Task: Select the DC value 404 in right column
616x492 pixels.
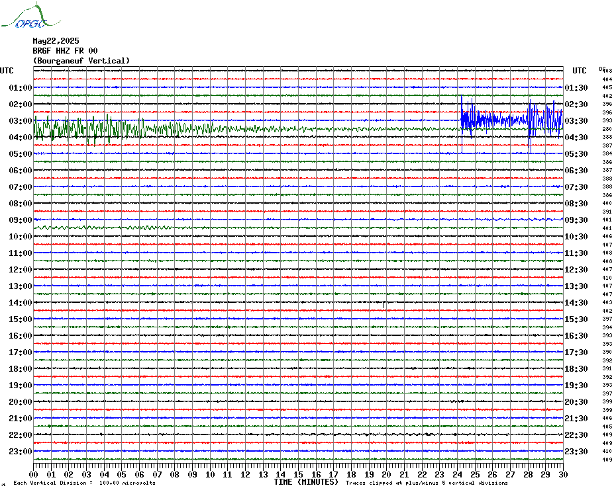Action: click(607, 79)
